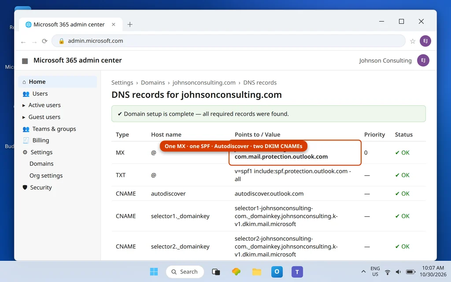Click the volume speaker tray icon
Screen dimensions: 451x282
point(398,272)
